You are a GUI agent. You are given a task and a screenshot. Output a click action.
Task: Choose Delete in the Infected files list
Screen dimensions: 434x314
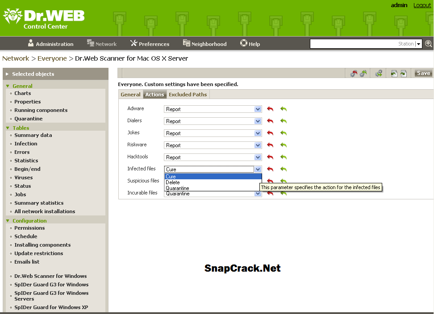coord(213,182)
